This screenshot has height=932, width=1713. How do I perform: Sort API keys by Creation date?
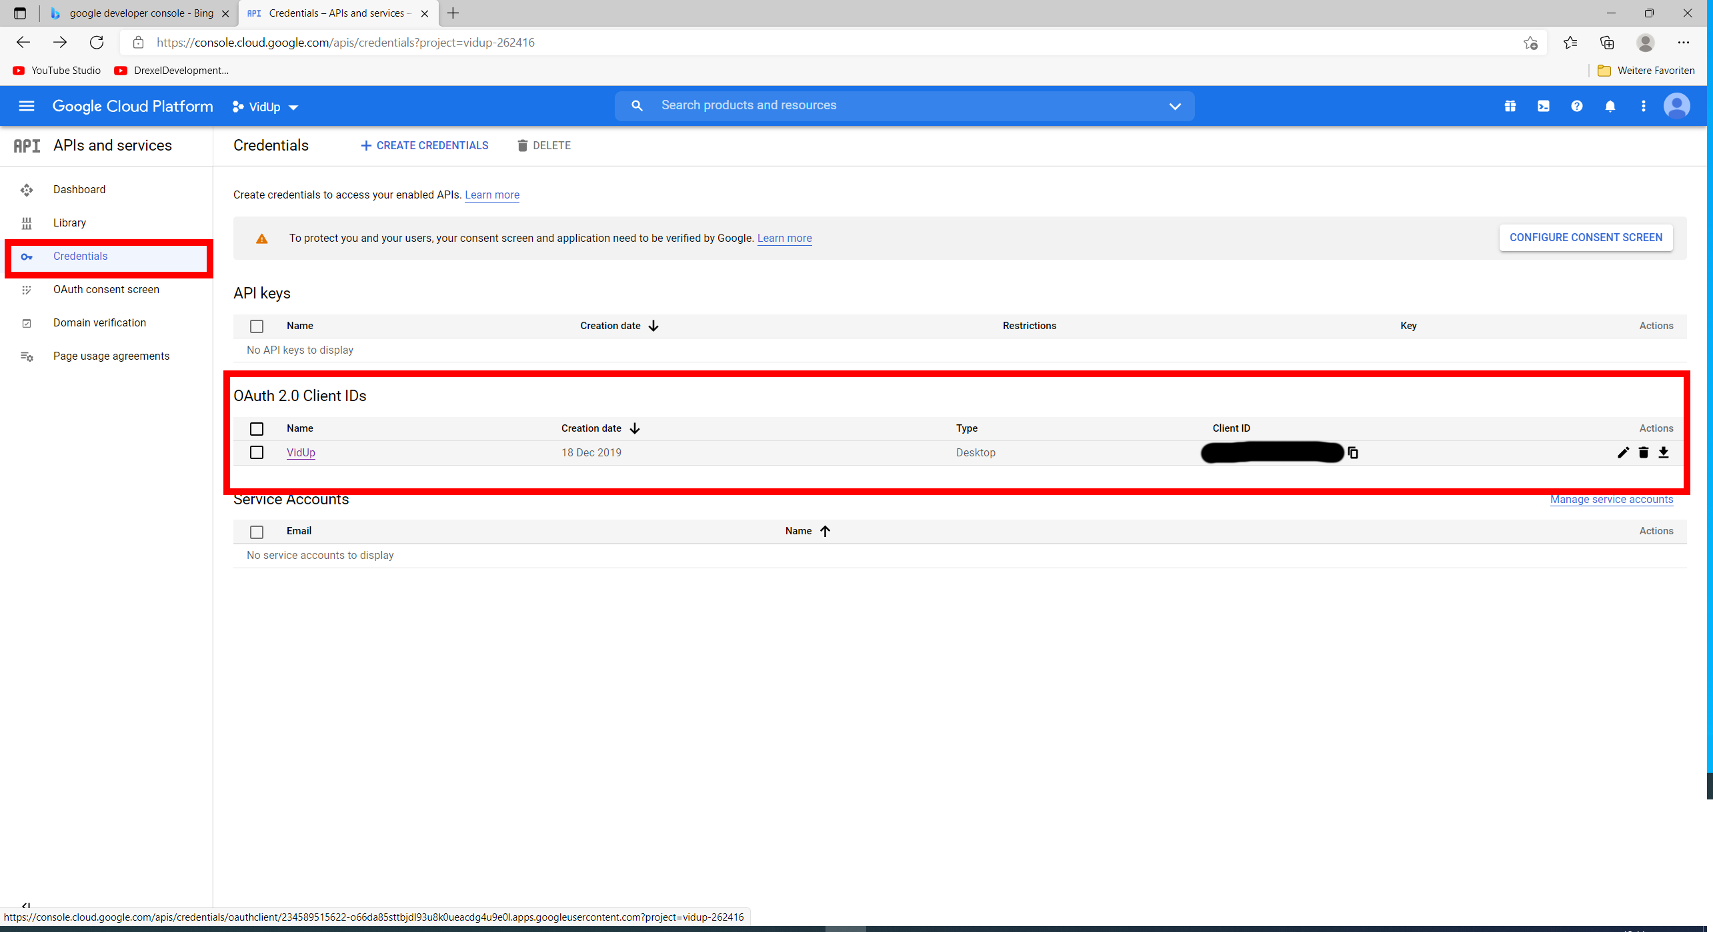click(619, 326)
